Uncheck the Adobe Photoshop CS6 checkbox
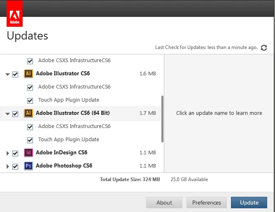 pos(15,166)
